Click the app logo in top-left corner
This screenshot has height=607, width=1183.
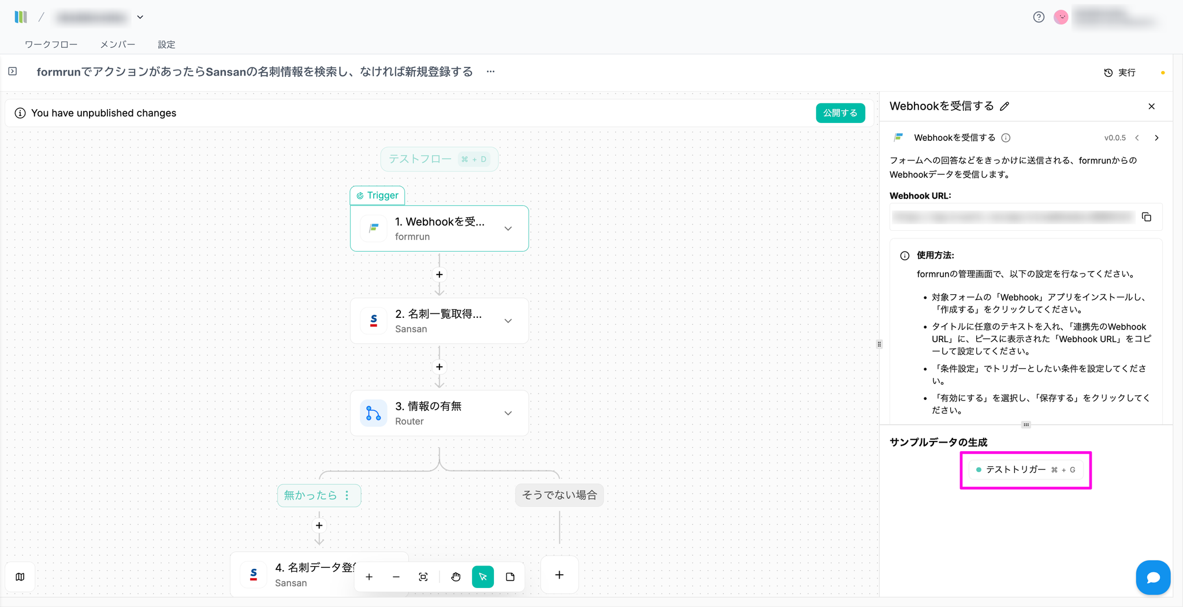[21, 17]
